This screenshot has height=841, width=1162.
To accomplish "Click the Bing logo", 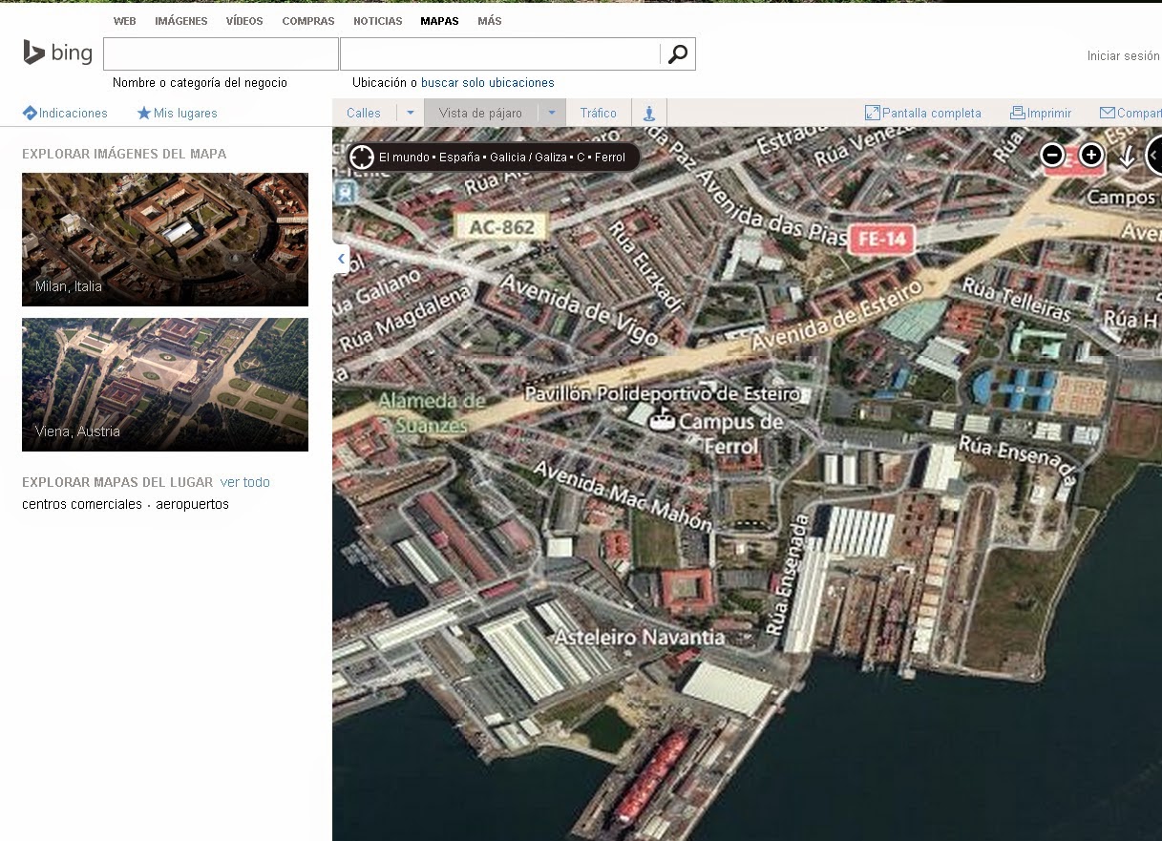I will (57, 53).
